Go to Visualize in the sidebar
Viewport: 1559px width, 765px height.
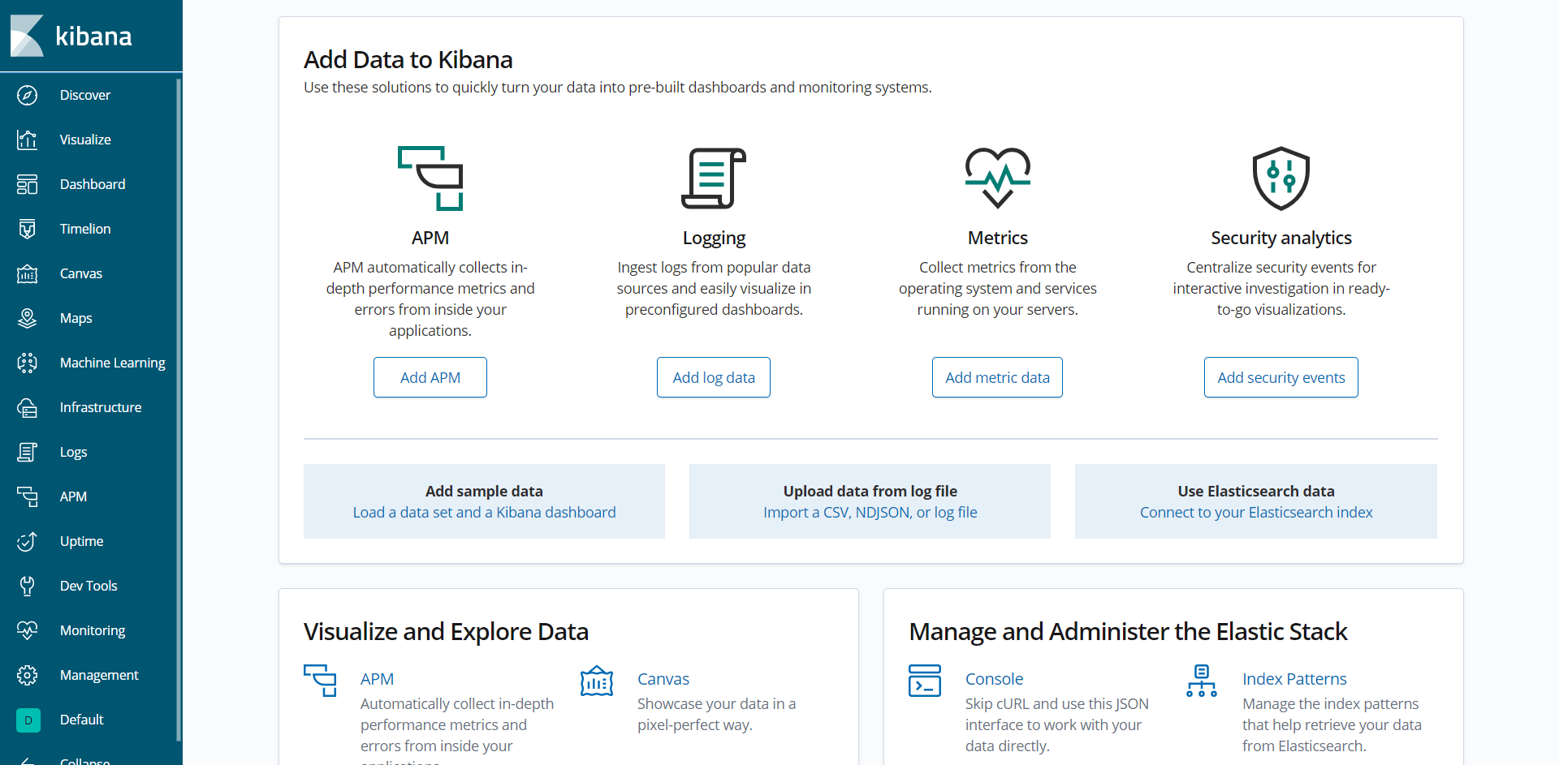point(85,140)
